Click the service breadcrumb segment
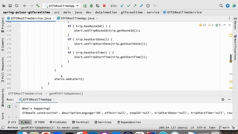The image size is (238, 134). (x=153, y=12)
